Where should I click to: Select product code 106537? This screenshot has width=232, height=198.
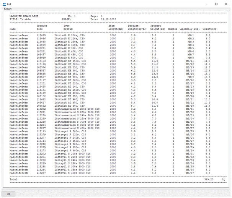[41, 71]
